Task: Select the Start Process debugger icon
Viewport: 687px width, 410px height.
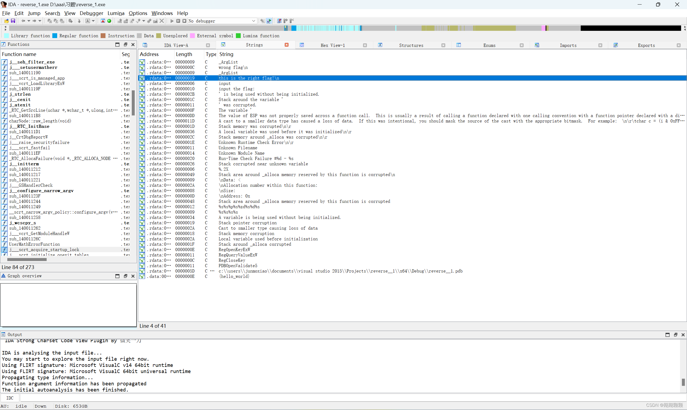Action: [171, 21]
